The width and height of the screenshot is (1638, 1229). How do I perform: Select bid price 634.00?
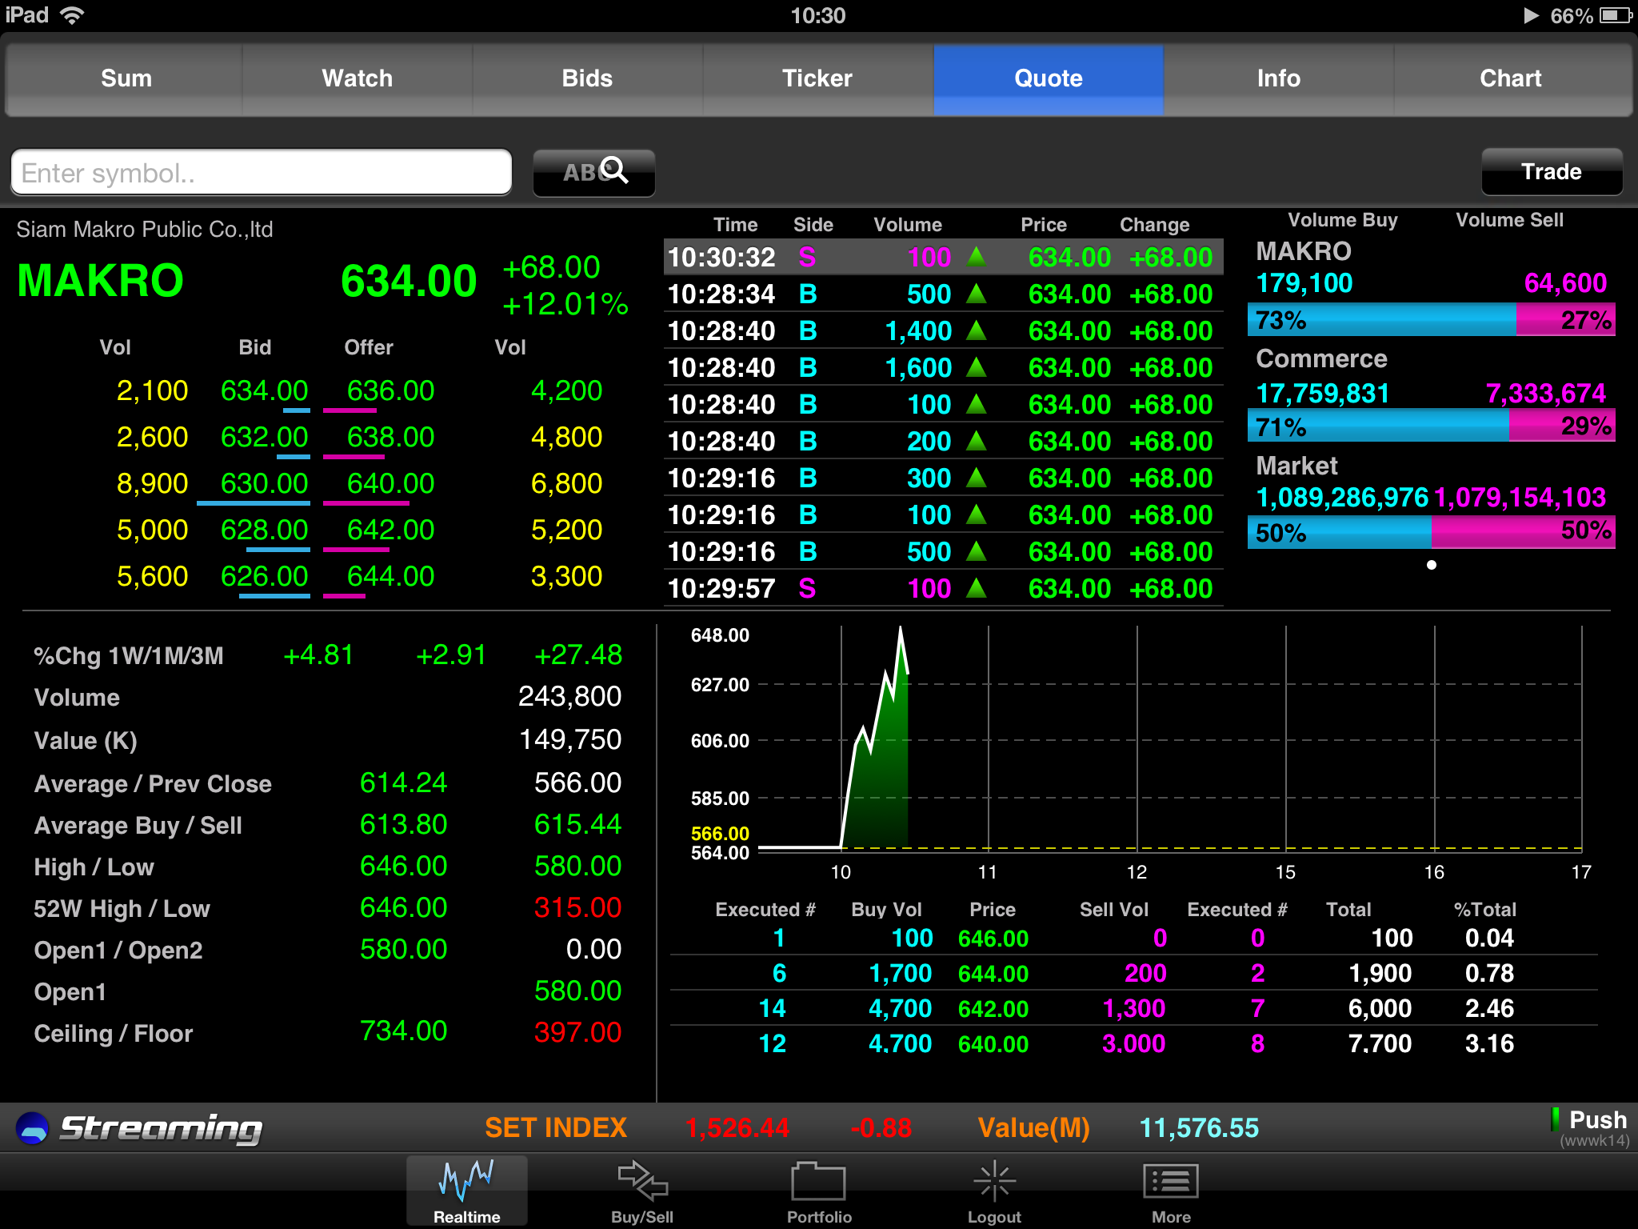tap(264, 390)
